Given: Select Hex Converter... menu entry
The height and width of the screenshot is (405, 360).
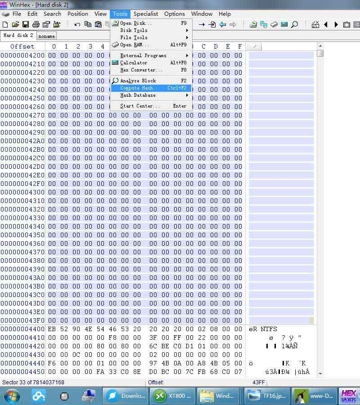Looking at the screenshot, I should pos(151,70).
